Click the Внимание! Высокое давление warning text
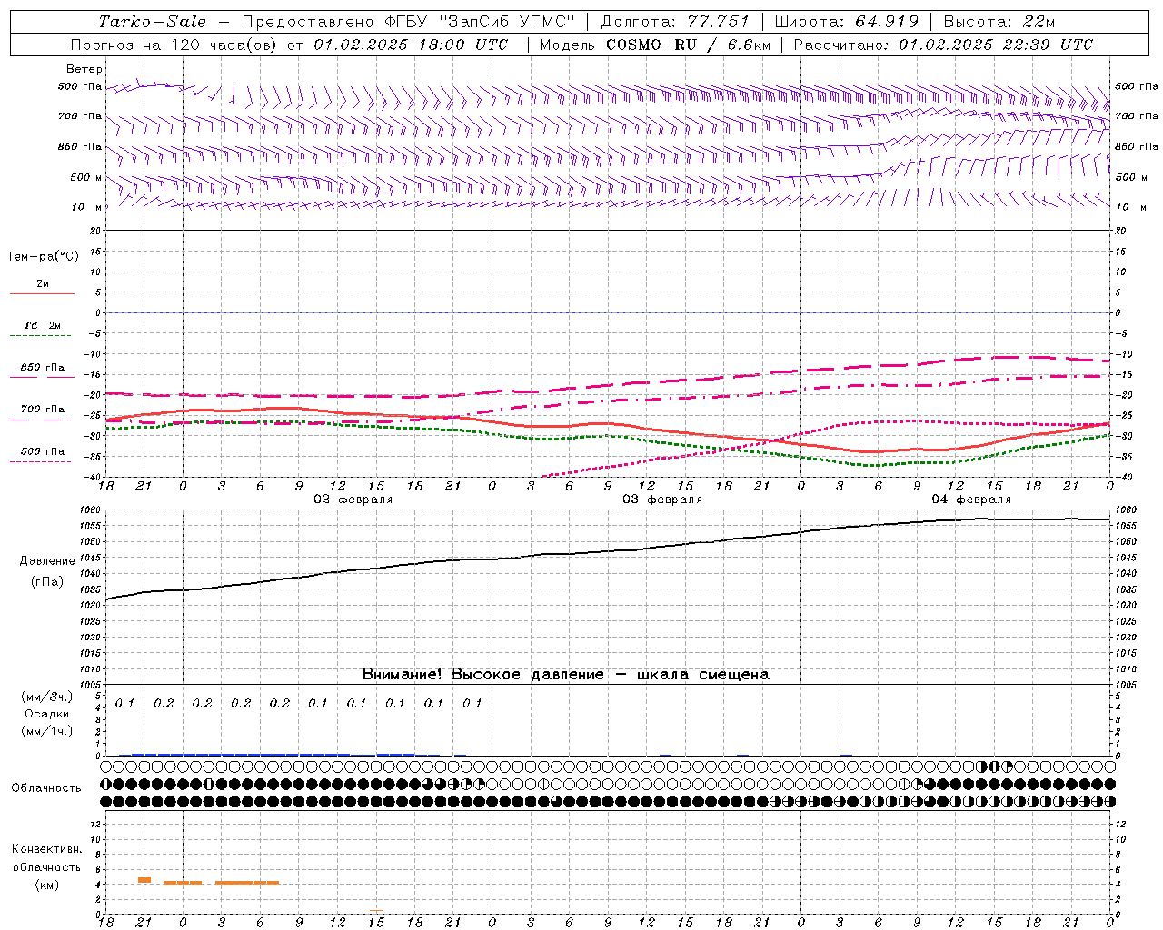This screenshot has width=1163, height=930. tap(566, 675)
